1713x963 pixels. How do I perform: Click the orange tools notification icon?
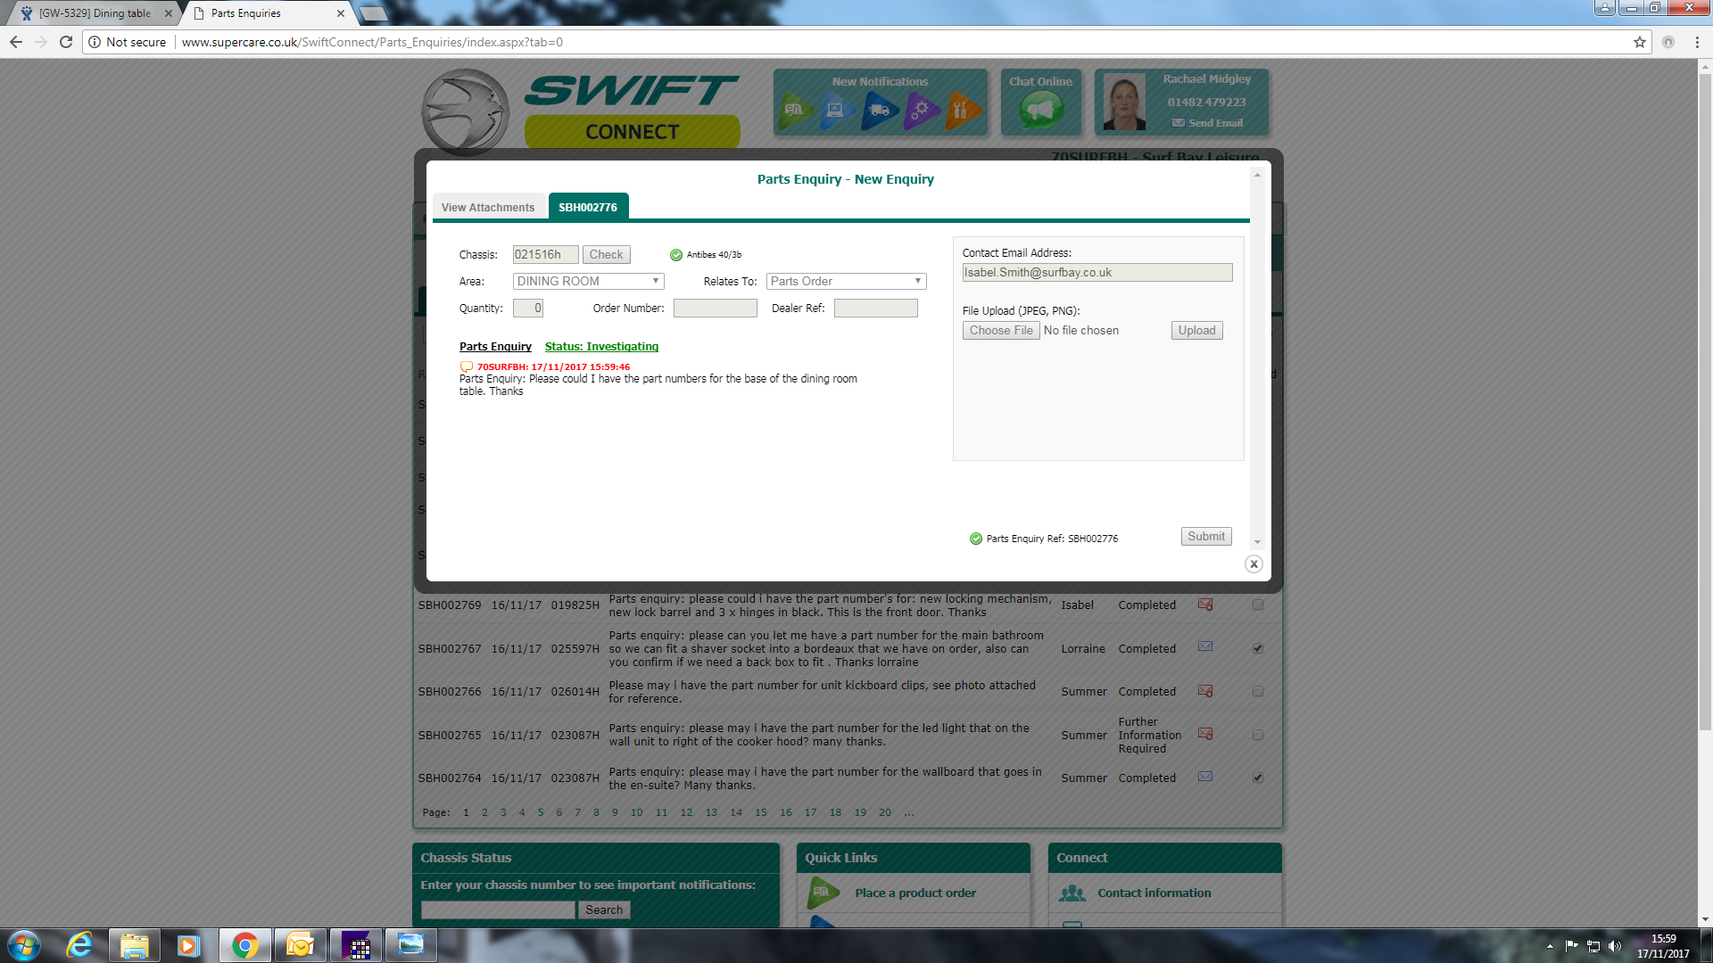click(961, 111)
